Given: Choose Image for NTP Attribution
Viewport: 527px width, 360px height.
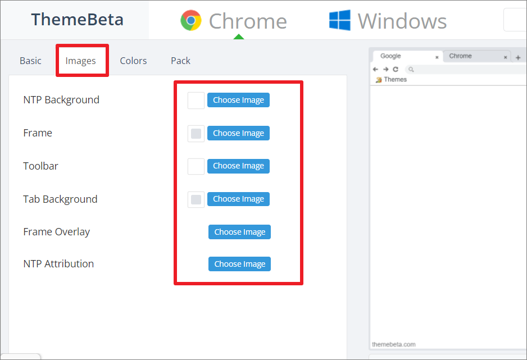Looking at the screenshot, I should pos(240,264).
